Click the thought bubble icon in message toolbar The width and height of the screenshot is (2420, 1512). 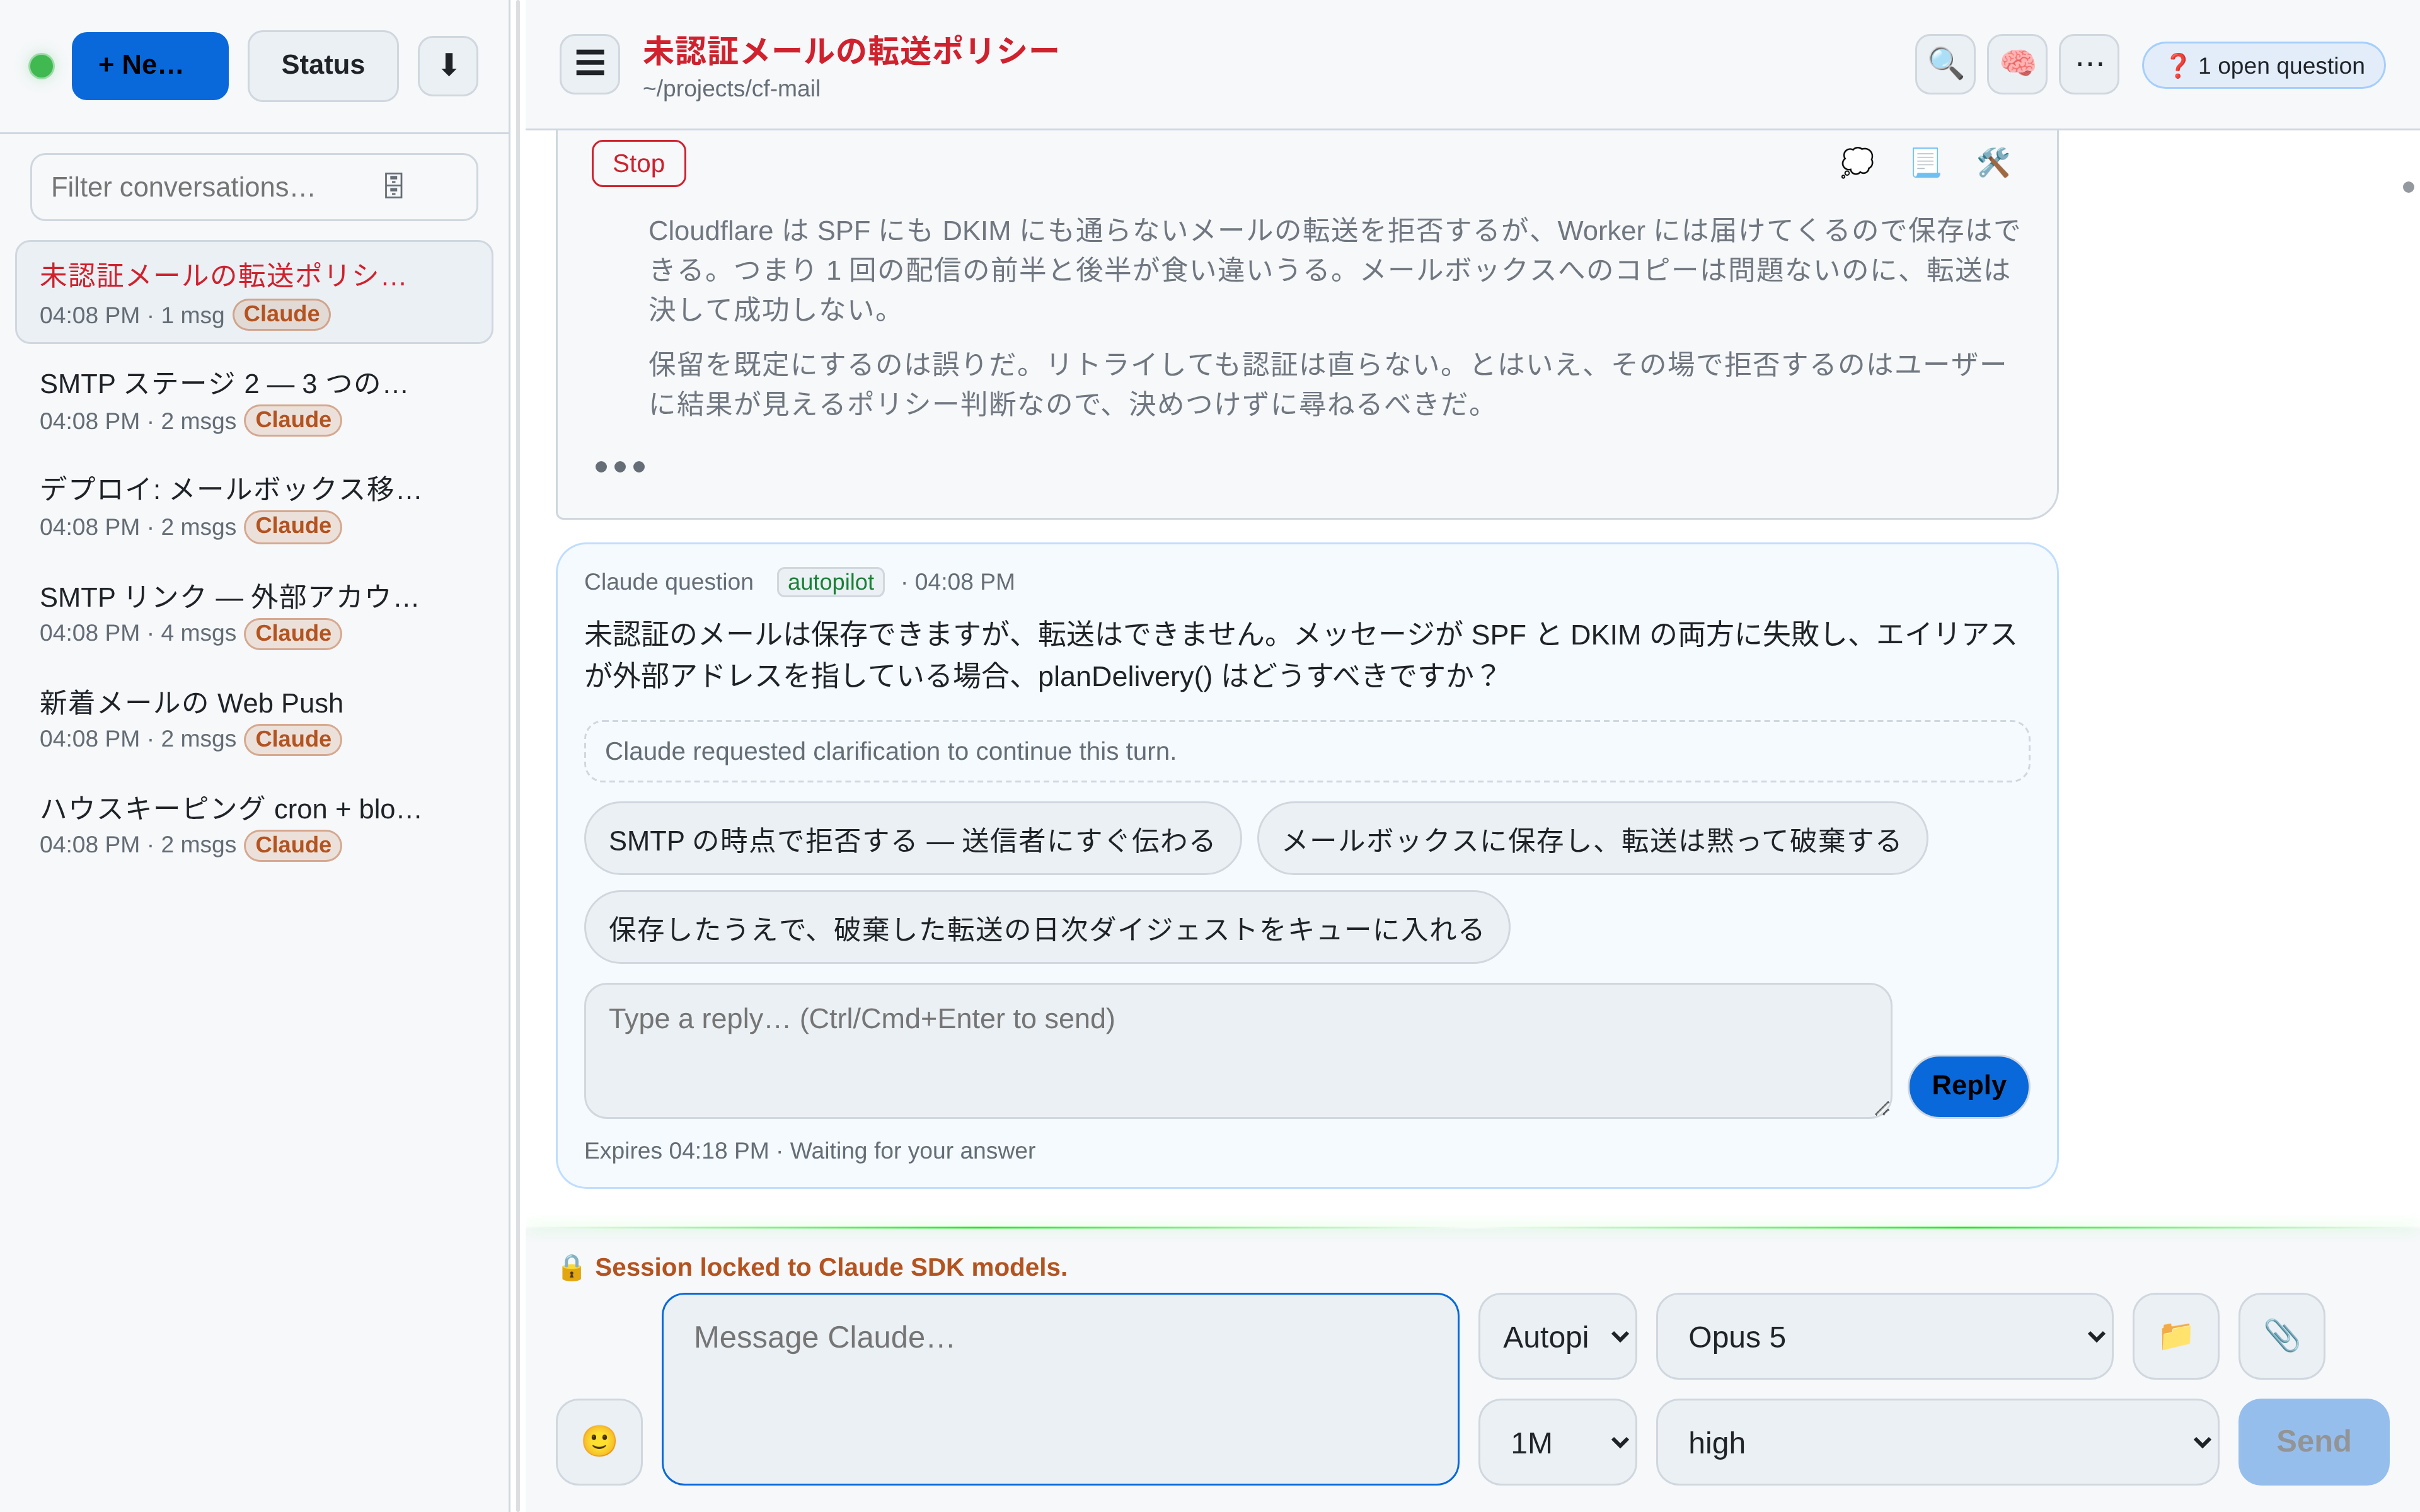click(1857, 162)
